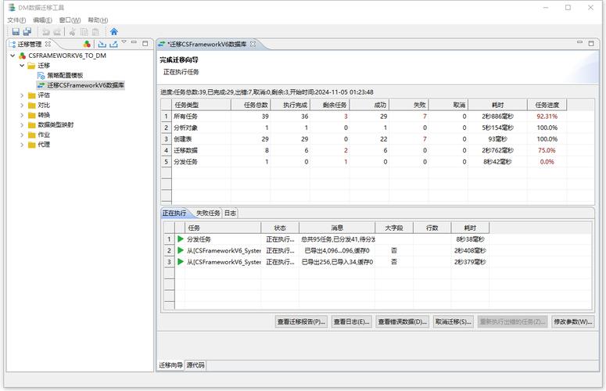
Task: Expand the 评估 folder
Action: (22, 95)
